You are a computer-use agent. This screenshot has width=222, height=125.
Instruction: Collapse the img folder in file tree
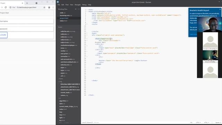coord(60,82)
